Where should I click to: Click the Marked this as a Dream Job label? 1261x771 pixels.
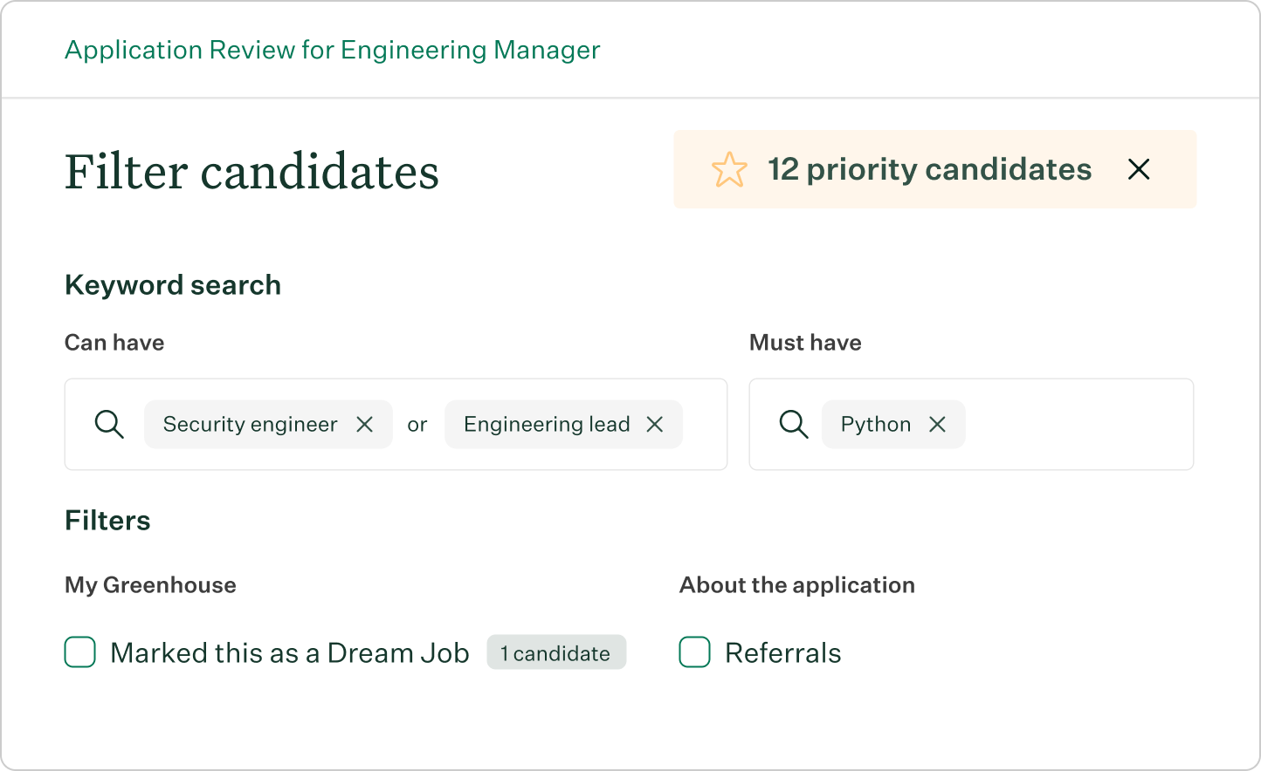pyautogui.click(x=289, y=653)
